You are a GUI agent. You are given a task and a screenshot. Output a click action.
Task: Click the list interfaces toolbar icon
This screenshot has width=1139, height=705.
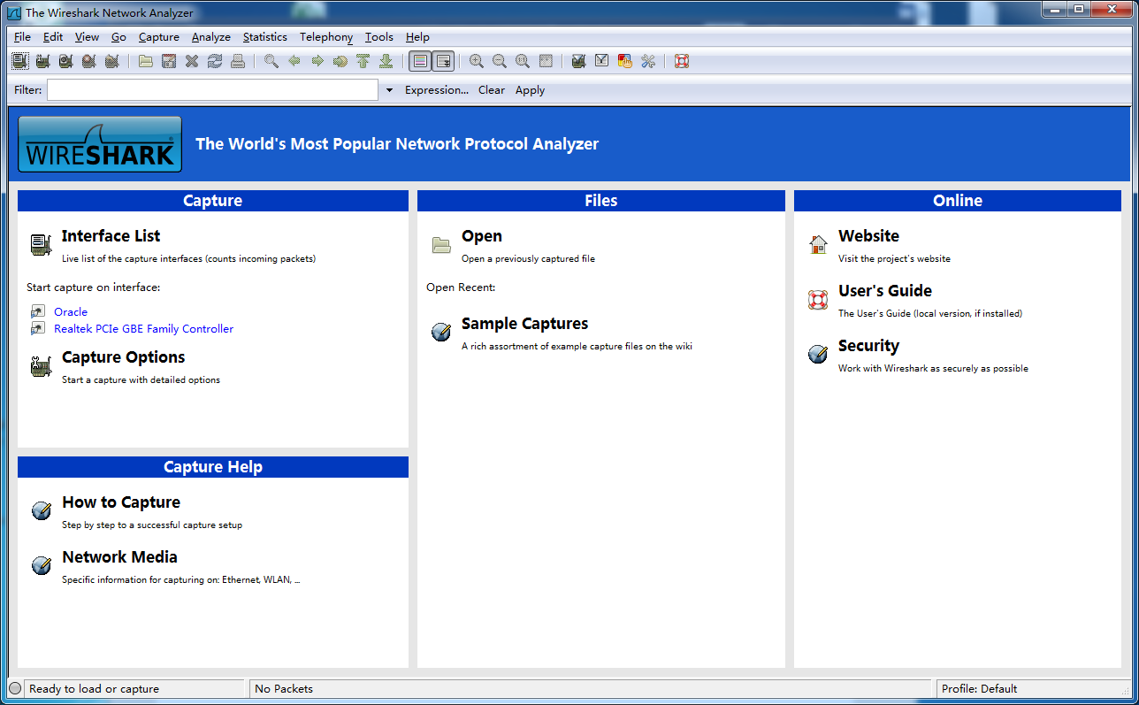point(19,61)
